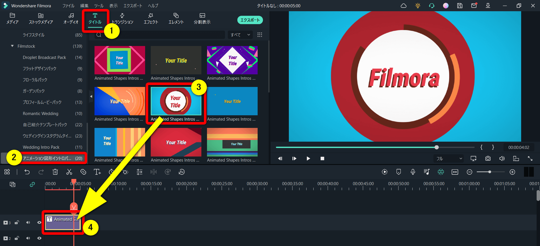Click the timeline zoom slider handle
This screenshot has height=246, width=540.
click(490, 172)
